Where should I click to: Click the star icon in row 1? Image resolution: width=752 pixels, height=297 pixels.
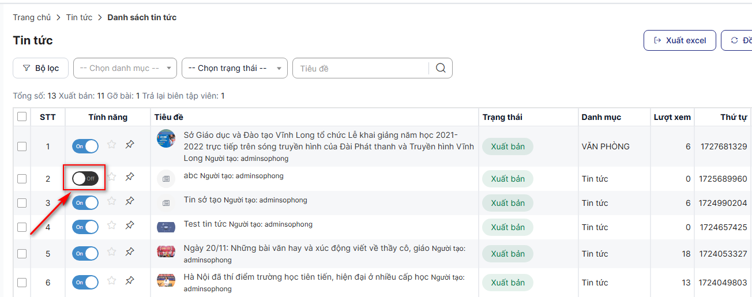pos(112,145)
